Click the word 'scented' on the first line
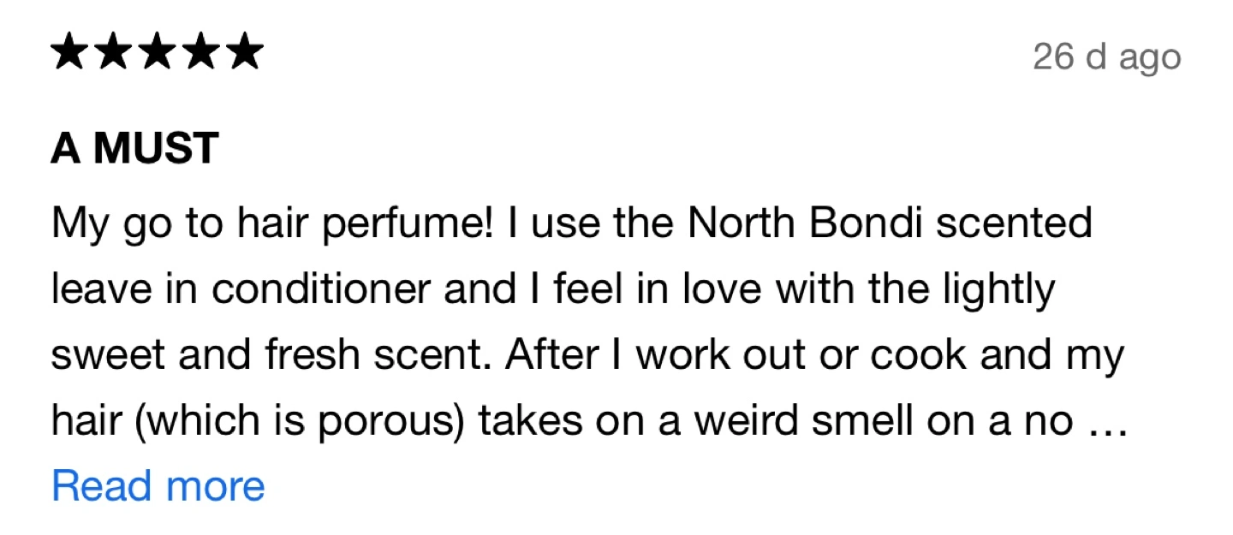Image resolution: width=1233 pixels, height=535 pixels. coord(1014,223)
